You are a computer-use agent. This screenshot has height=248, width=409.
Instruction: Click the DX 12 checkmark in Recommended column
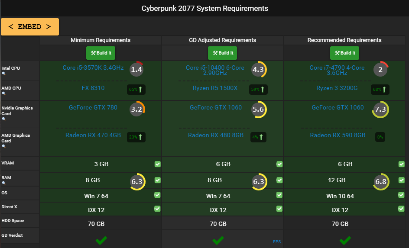(401, 209)
